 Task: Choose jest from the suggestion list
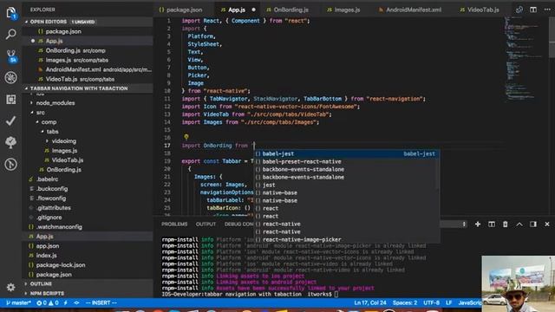click(x=347, y=185)
